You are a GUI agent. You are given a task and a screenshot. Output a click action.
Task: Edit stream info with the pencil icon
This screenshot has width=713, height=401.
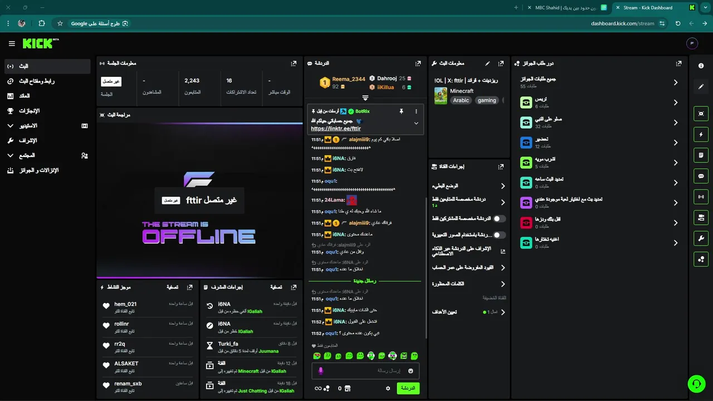point(487,63)
